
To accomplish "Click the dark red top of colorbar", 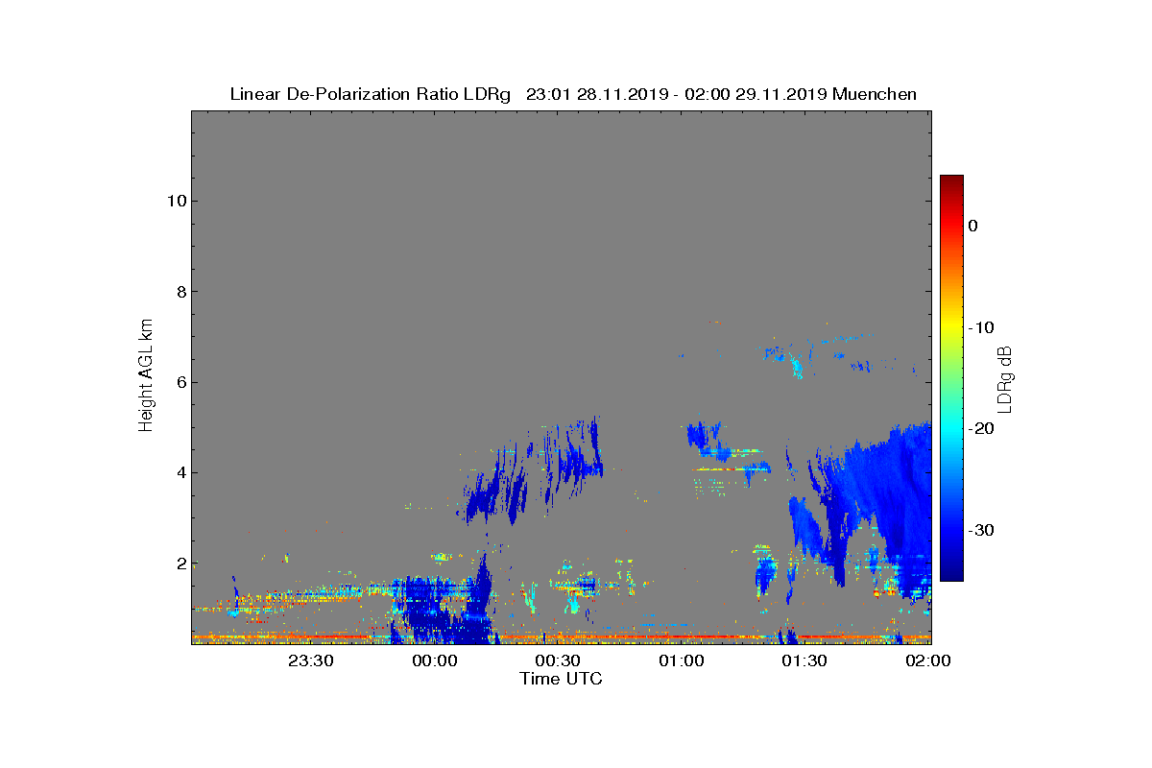I will (x=951, y=182).
